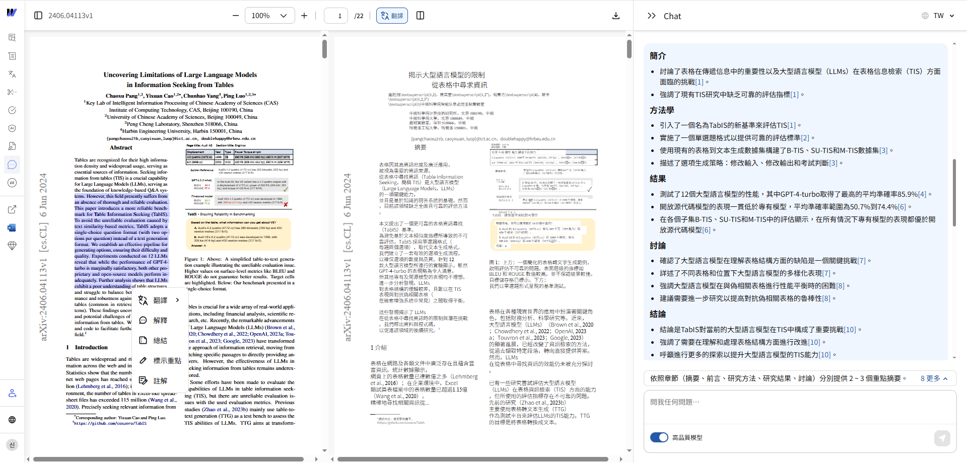Download the PDF using the toolbar icon
This screenshot has height=463, width=967.
coord(615,16)
